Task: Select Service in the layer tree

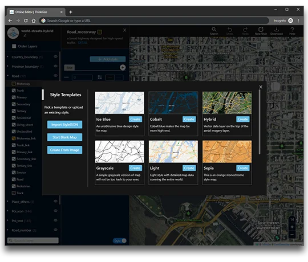Action: tap(21, 173)
